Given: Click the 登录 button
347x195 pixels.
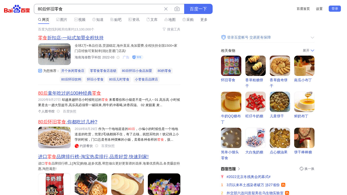Looking at the screenshot, I should click(x=335, y=9).
